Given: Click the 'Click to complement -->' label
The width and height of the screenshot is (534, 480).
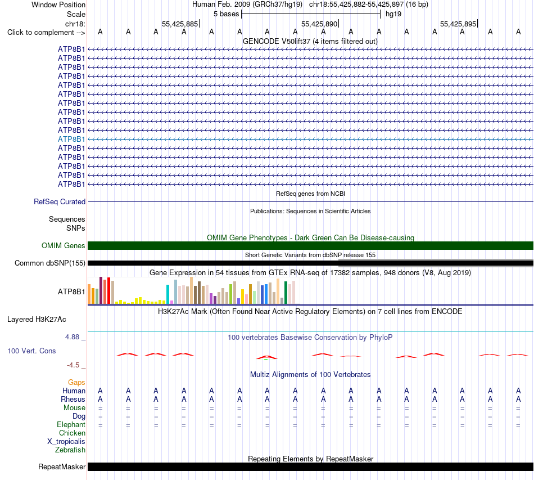Looking at the screenshot, I should [x=46, y=33].
